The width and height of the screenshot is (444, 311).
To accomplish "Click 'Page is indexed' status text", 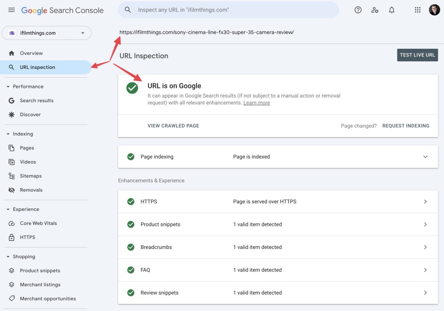I will 251,157.
